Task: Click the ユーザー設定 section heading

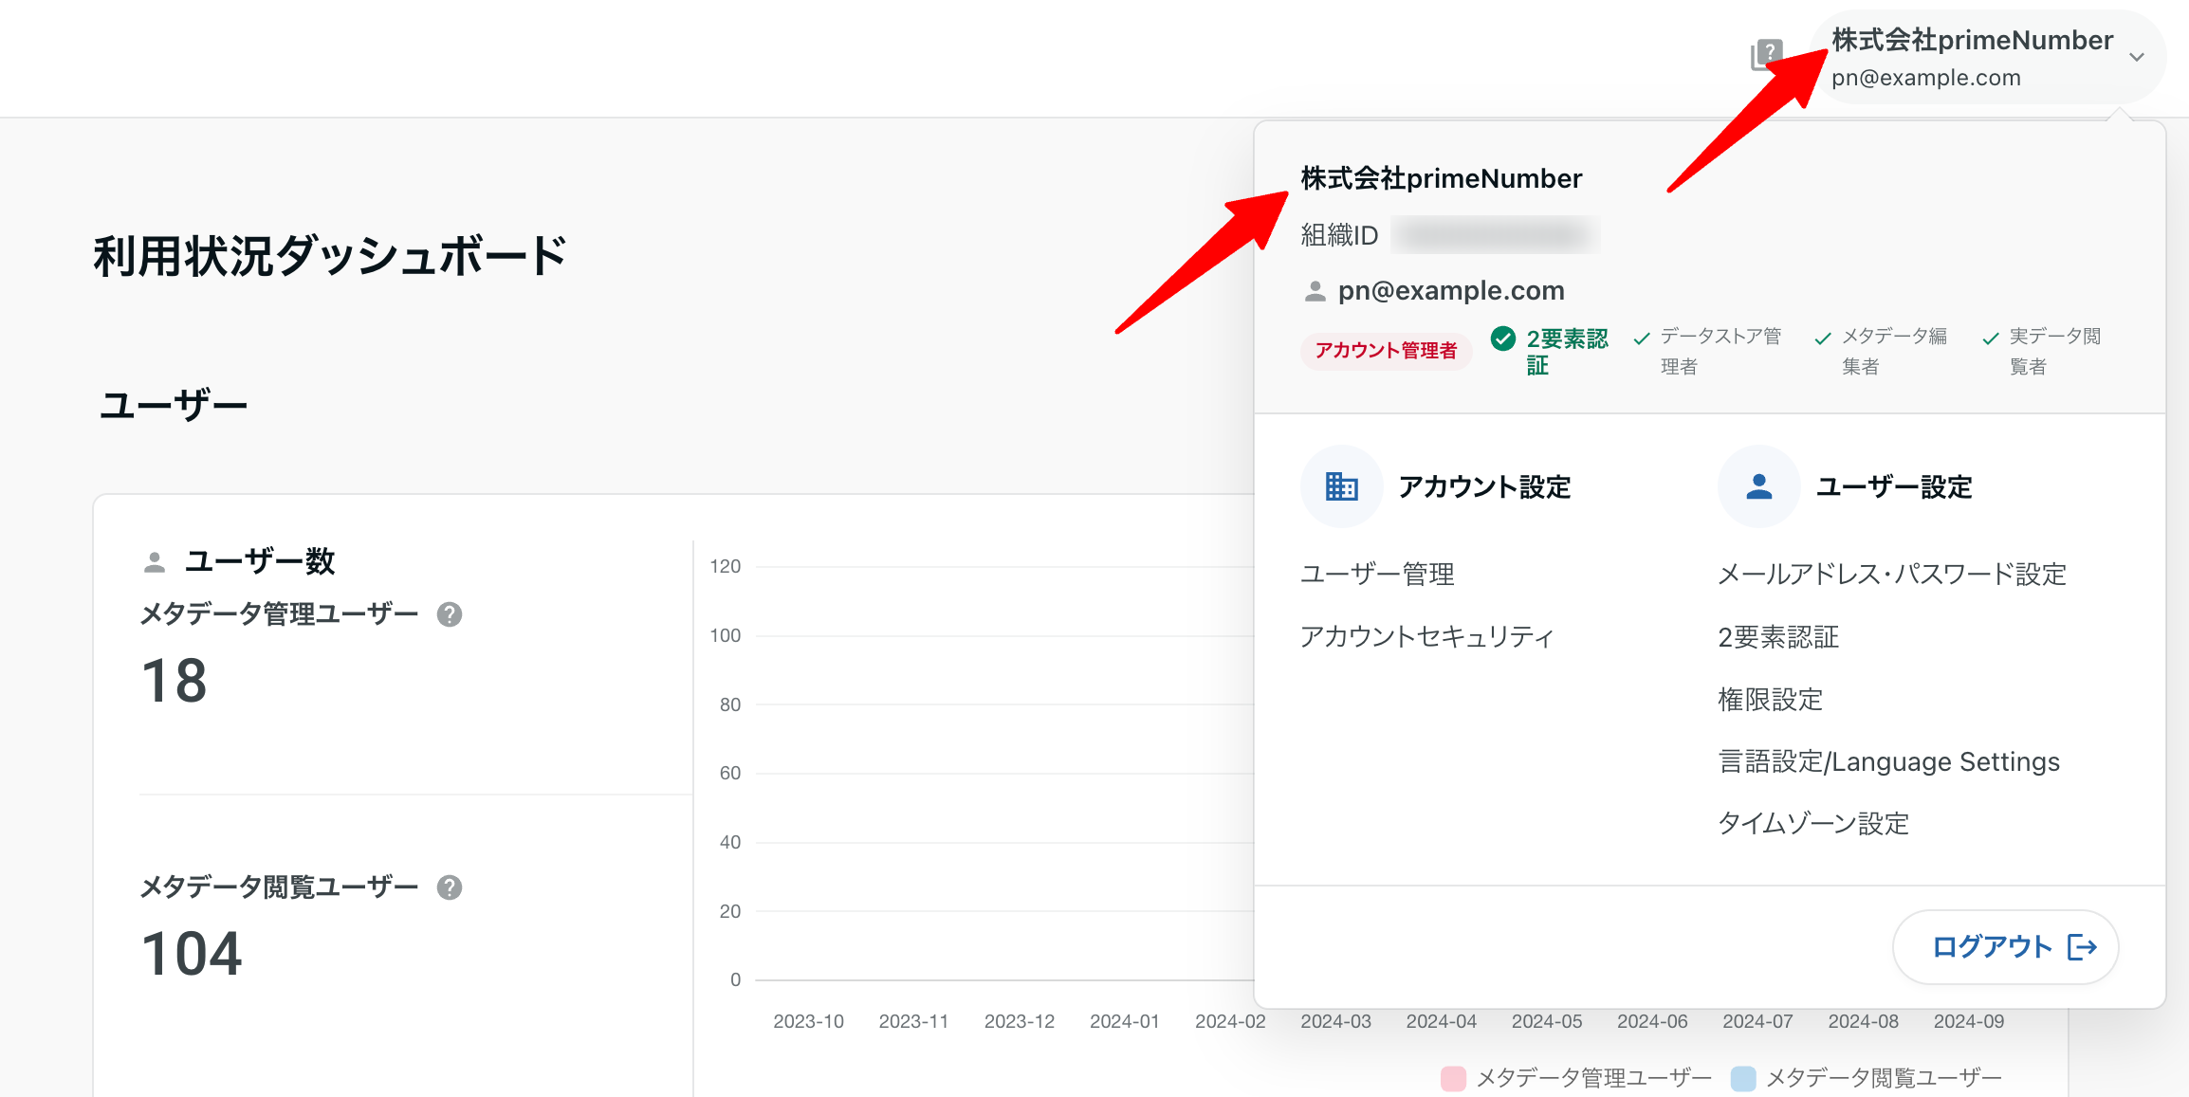Action: [x=1894, y=487]
